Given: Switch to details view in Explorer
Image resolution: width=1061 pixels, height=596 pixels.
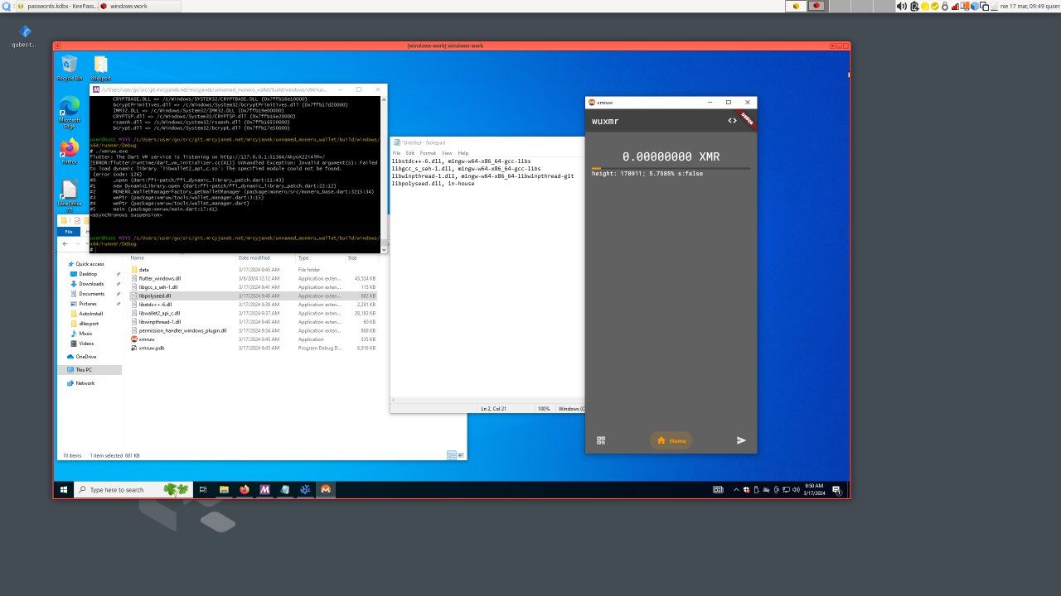Looking at the screenshot, I should (x=451, y=455).
